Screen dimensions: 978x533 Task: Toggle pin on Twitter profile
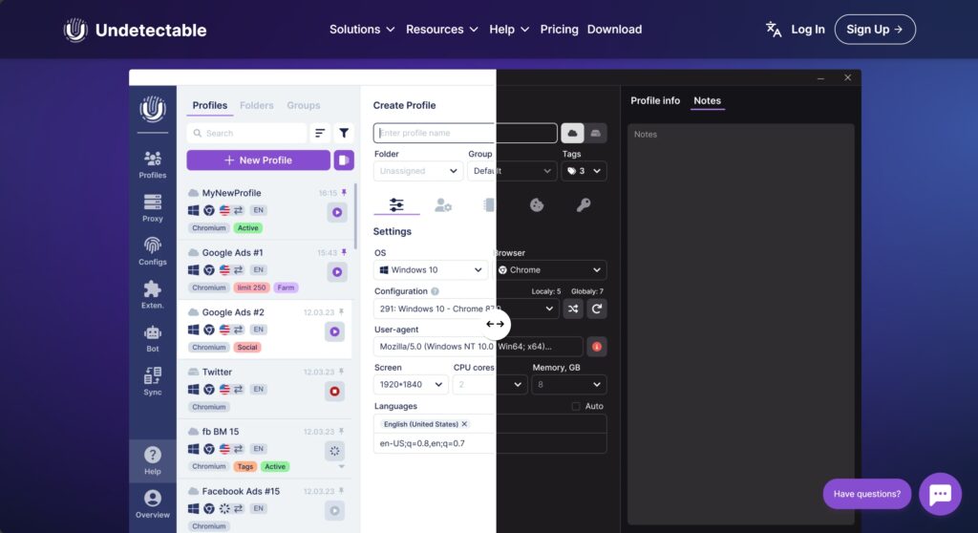pyautogui.click(x=341, y=372)
